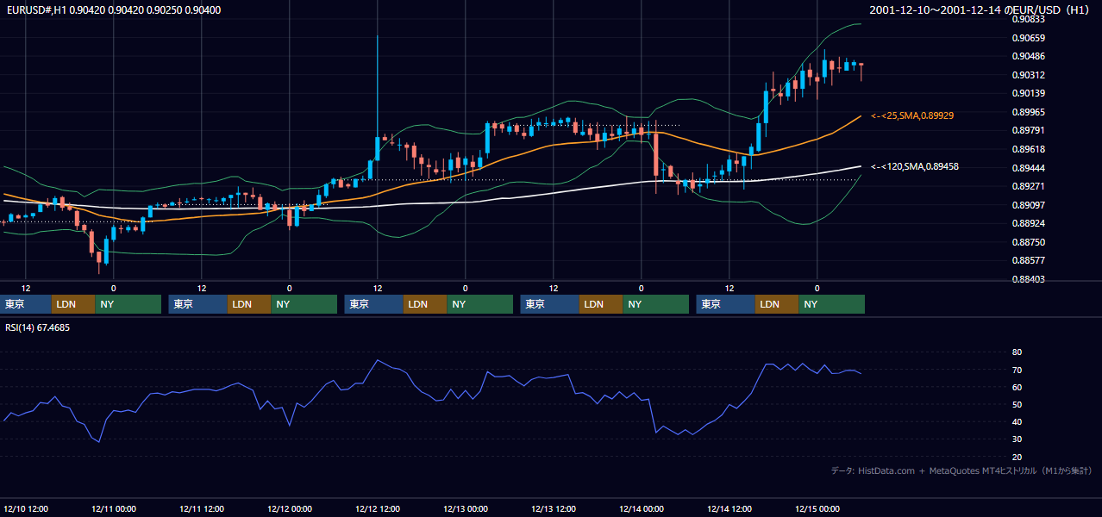Click RSI scale level 70
Image resolution: width=1102 pixels, height=517 pixels.
click(1017, 370)
